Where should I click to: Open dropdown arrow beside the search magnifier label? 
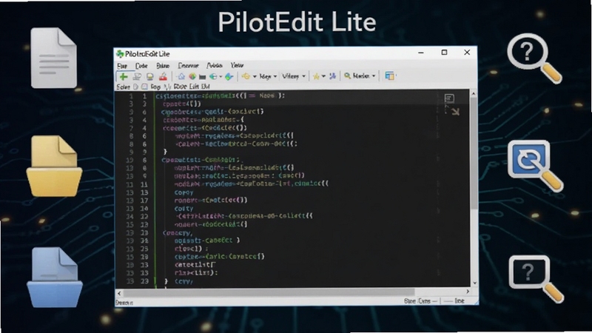[374, 76]
